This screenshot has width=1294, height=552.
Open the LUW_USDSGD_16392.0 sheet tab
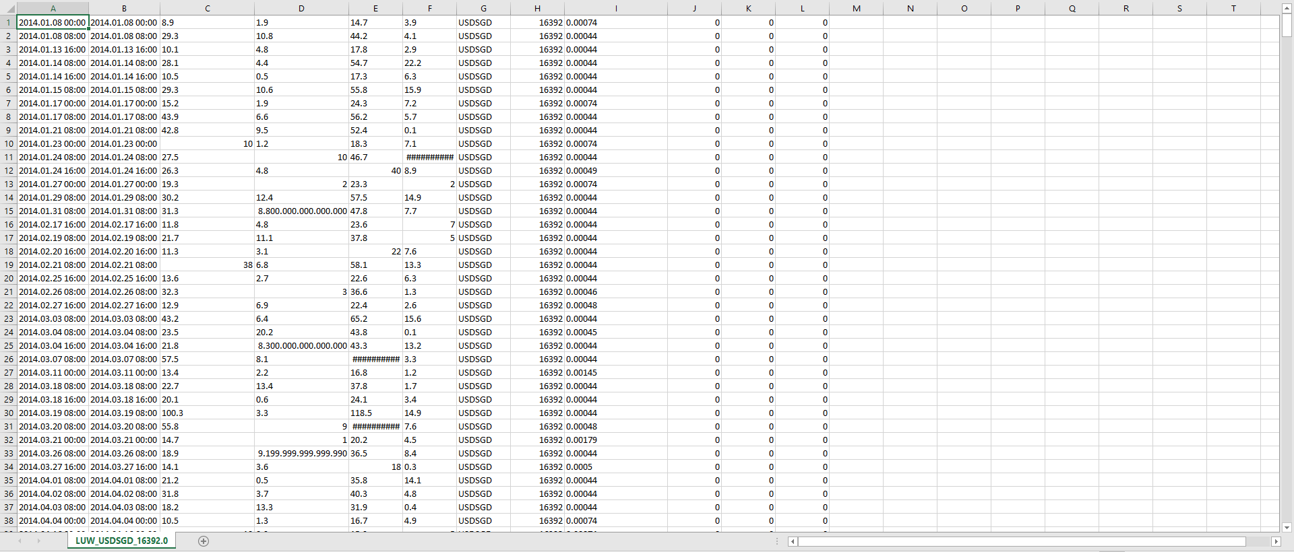point(121,541)
